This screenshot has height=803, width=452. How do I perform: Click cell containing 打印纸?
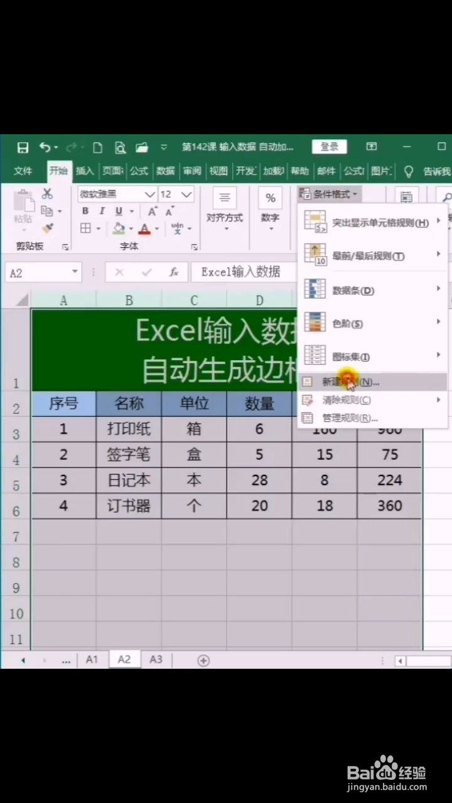click(129, 429)
